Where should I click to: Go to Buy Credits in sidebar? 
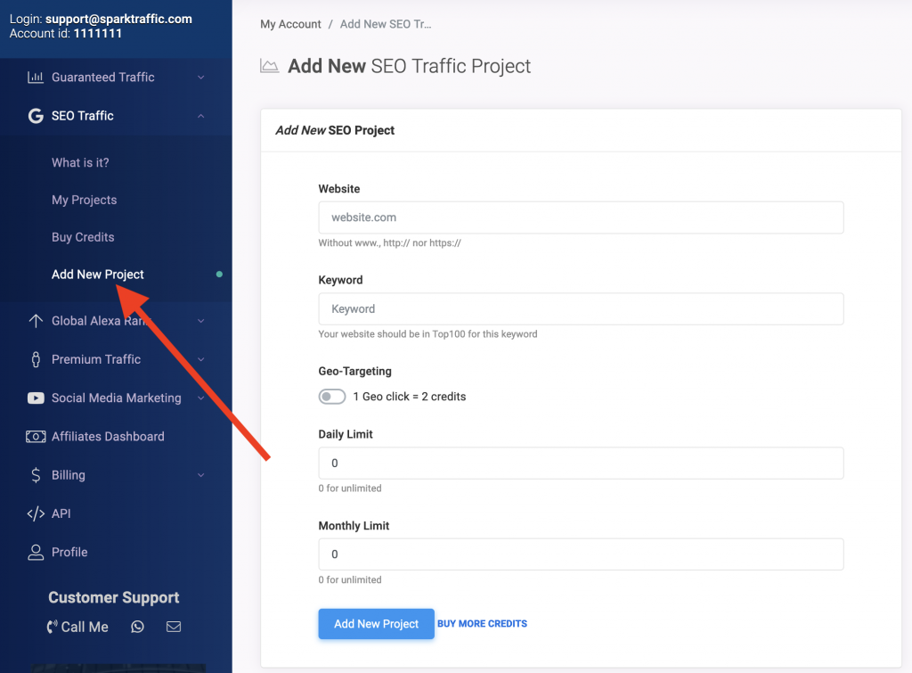[x=83, y=237]
